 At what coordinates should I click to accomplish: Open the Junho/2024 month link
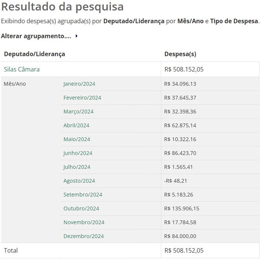[x=78, y=153]
